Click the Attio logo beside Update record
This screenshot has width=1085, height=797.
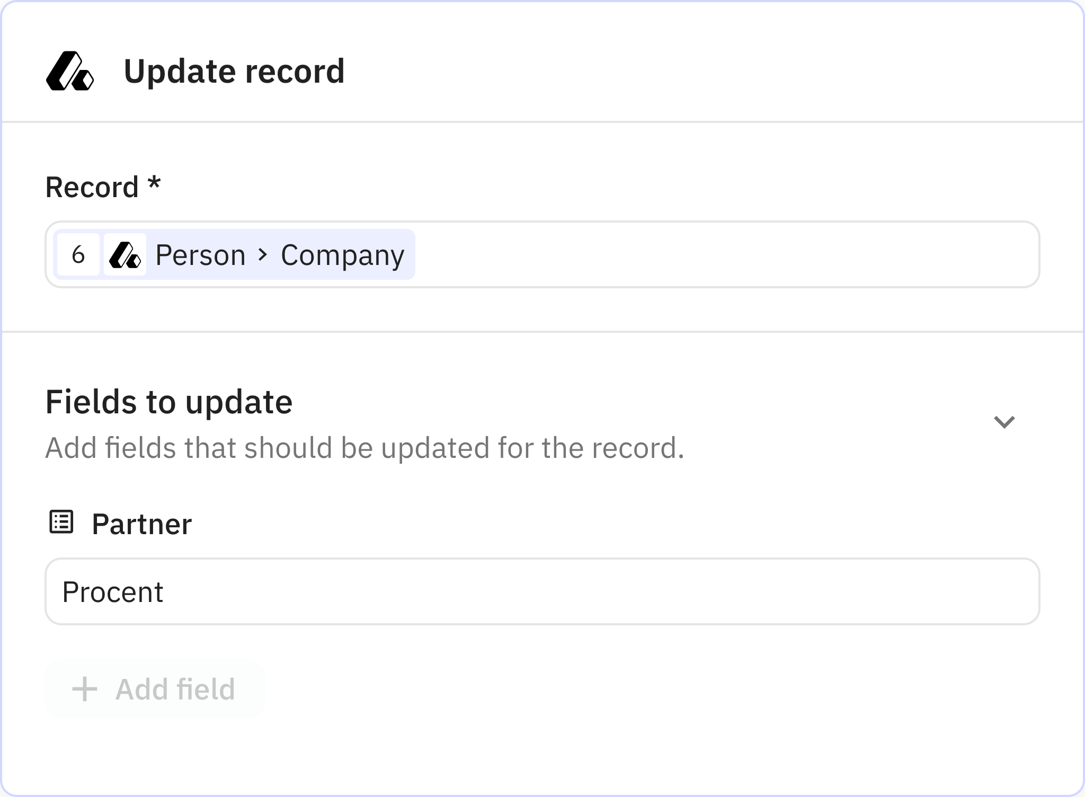point(70,72)
